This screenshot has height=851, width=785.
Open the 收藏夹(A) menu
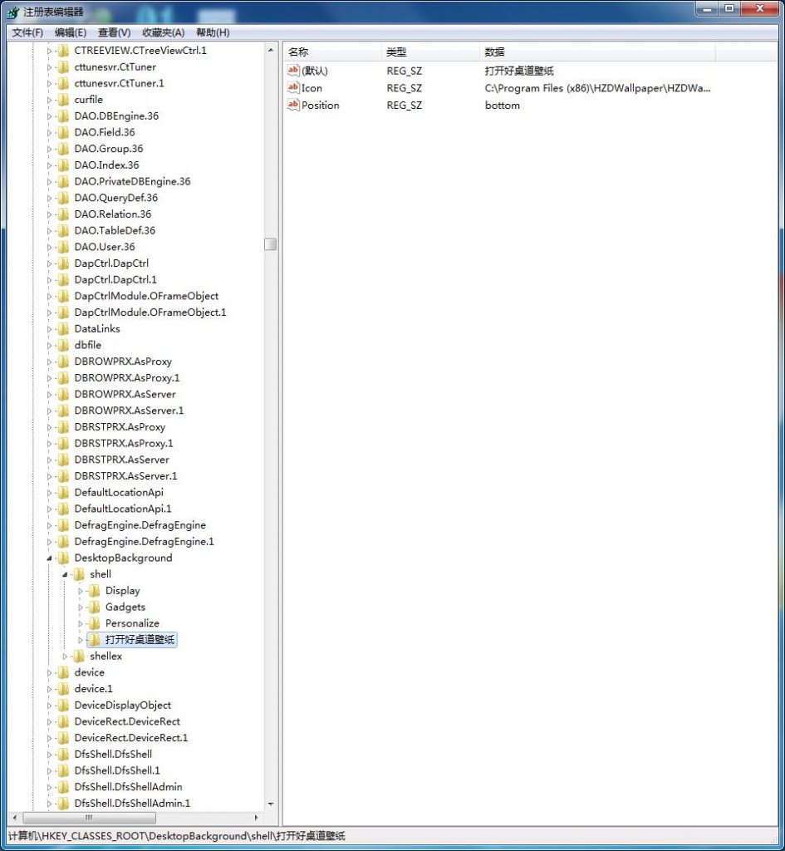[x=164, y=32]
